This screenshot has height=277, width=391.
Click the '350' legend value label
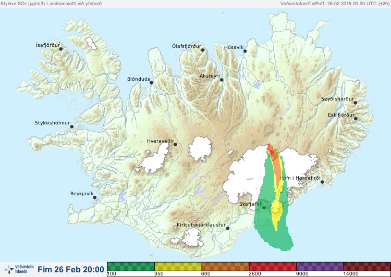159,274
